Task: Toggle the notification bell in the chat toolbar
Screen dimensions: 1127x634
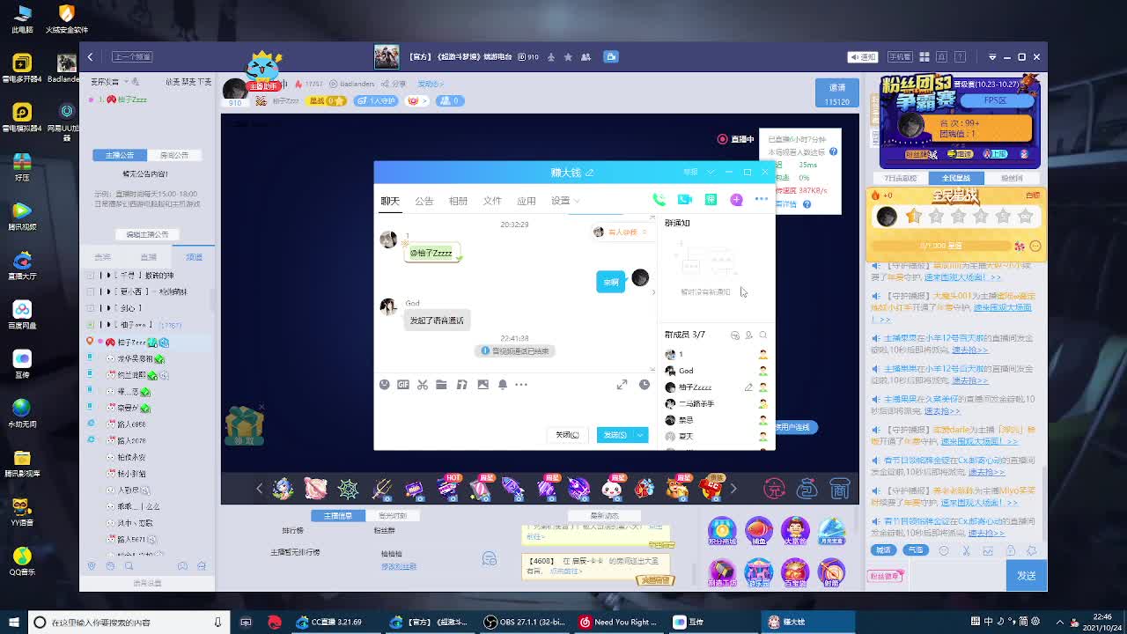Action: 502,385
